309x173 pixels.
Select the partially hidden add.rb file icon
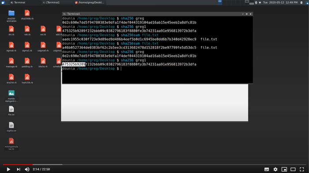point(59,29)
